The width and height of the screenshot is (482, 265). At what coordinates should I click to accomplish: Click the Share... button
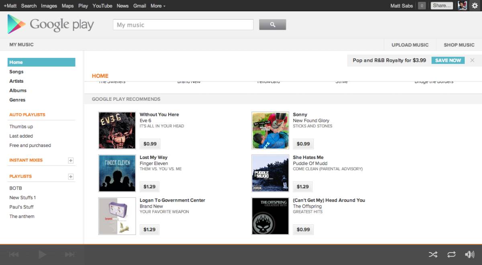pos(442,6)
